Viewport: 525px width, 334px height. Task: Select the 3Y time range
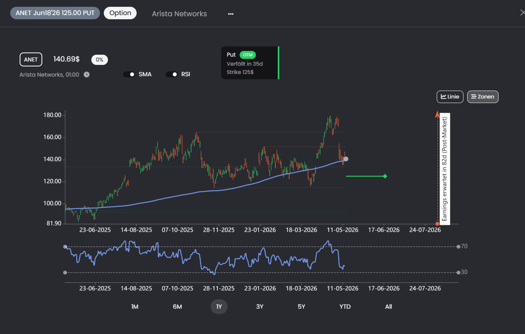[260, 307]
